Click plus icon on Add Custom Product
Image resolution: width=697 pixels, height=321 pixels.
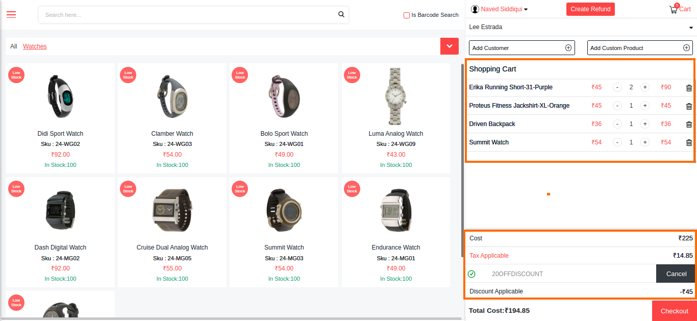(686, 47)
